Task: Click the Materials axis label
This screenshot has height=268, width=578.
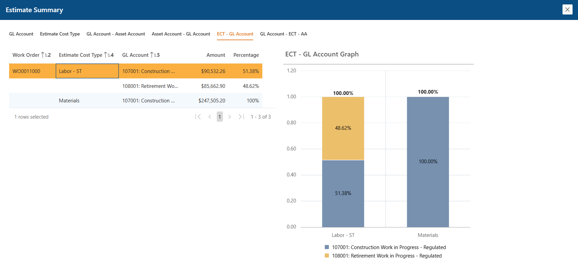Action: [x=428, y=235]
